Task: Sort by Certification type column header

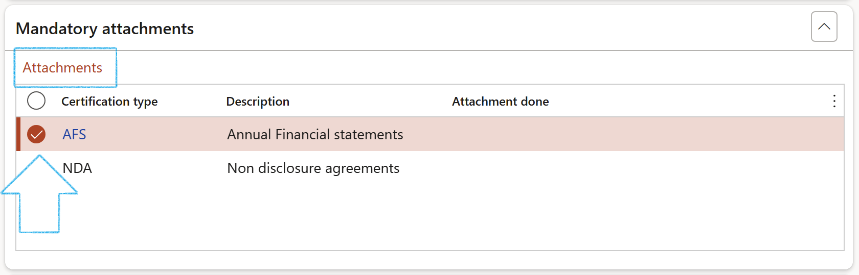Action: (109, 102)
